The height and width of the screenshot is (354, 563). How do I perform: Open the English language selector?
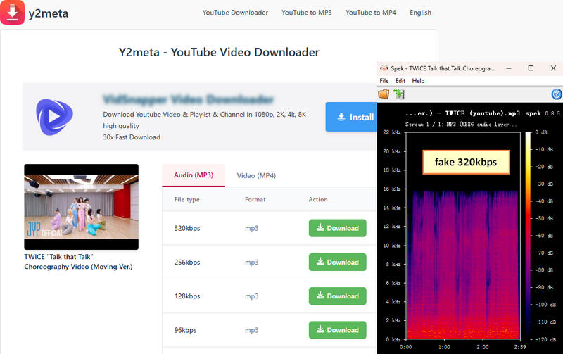(420, 13)
